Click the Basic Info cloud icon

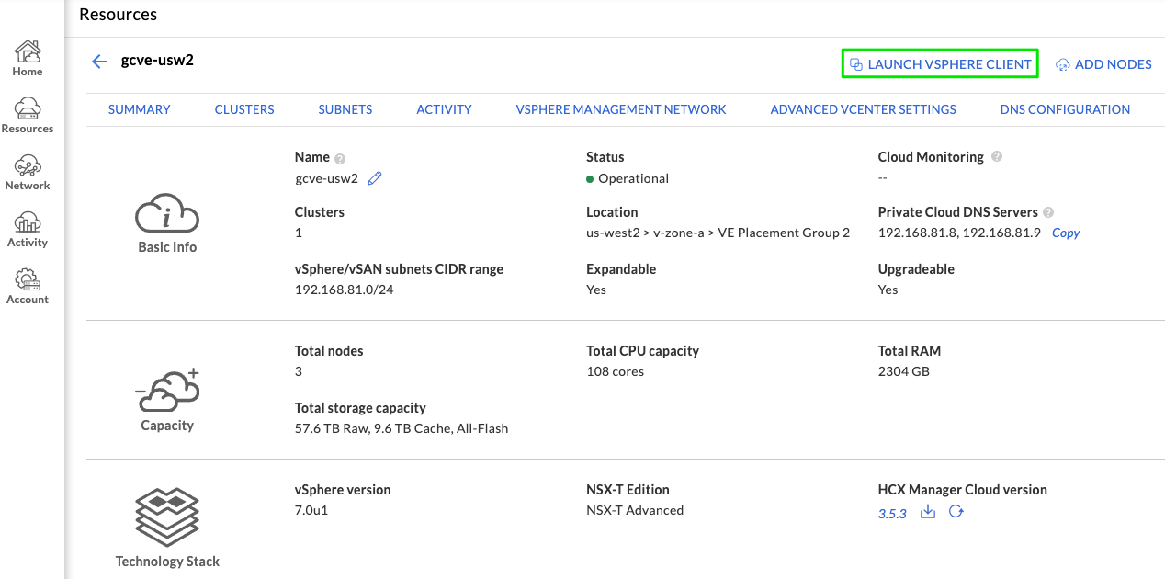point(167,215)
